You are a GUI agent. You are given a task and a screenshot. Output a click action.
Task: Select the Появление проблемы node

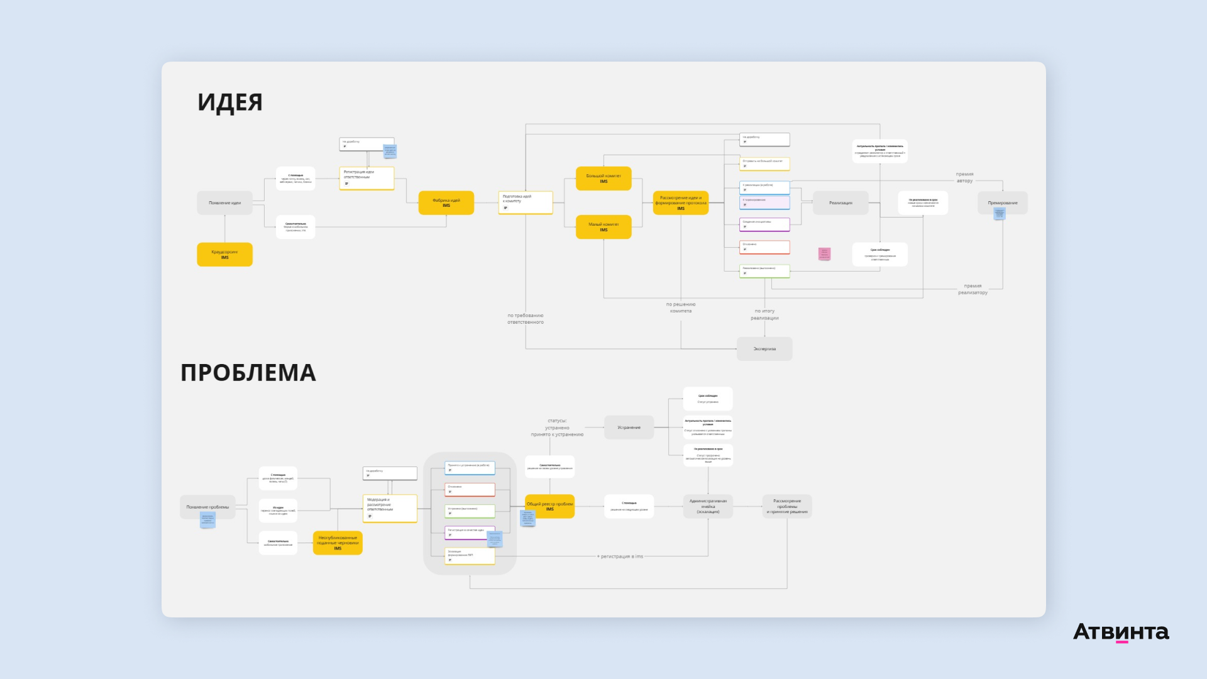pos(207,507)
